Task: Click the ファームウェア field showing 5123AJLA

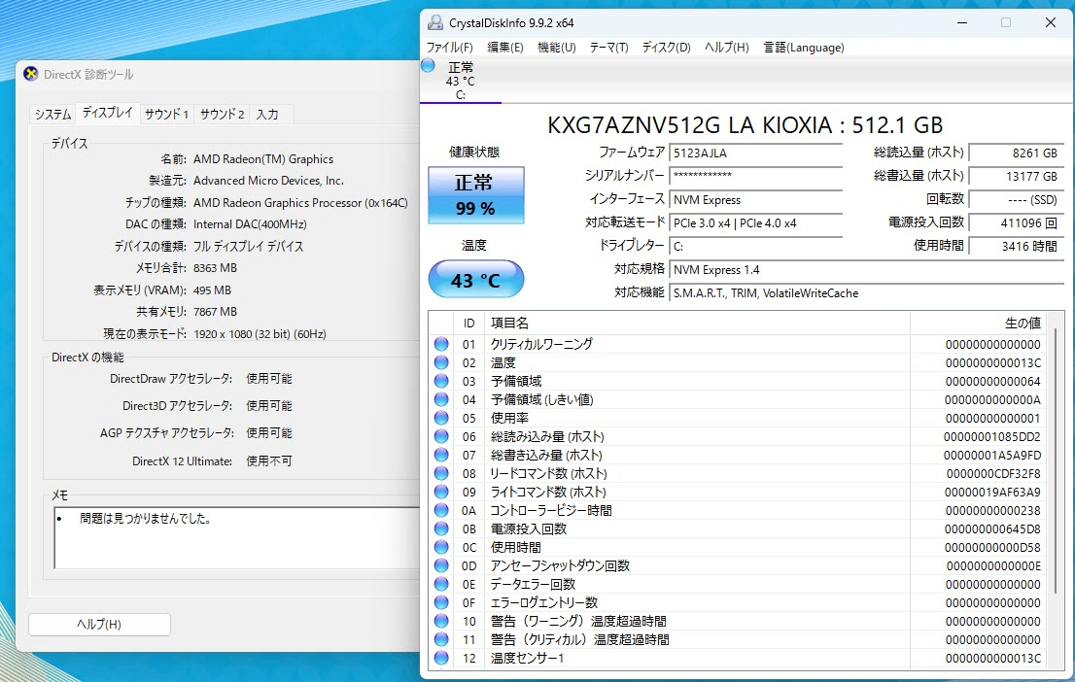Action: click(755, 153)
